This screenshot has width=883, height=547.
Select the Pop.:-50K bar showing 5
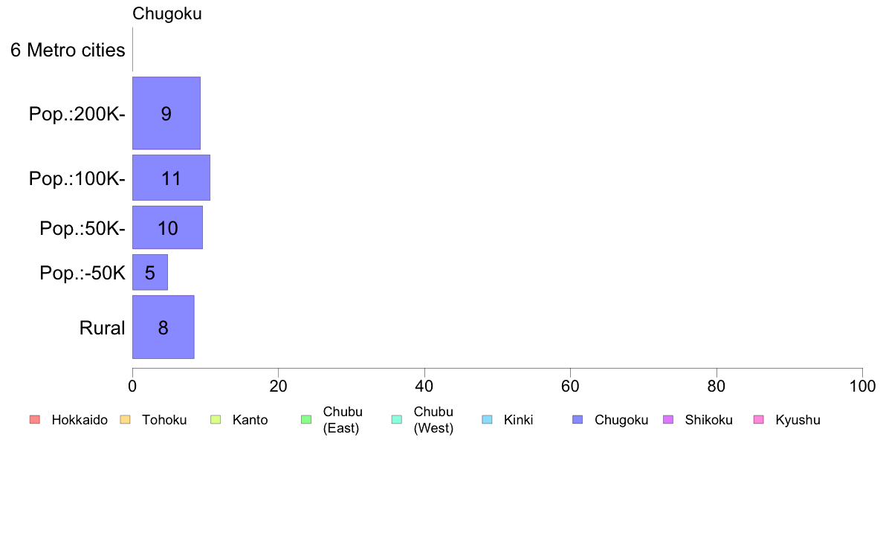[150, 272]
